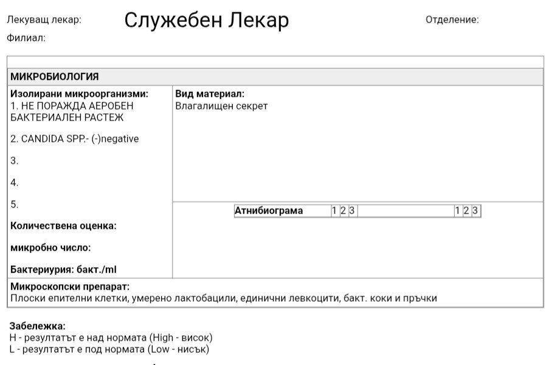Screen dimensions: 549x365
Task: Click the "Бактериурия: бакт./ml" label
Action: 61,269
